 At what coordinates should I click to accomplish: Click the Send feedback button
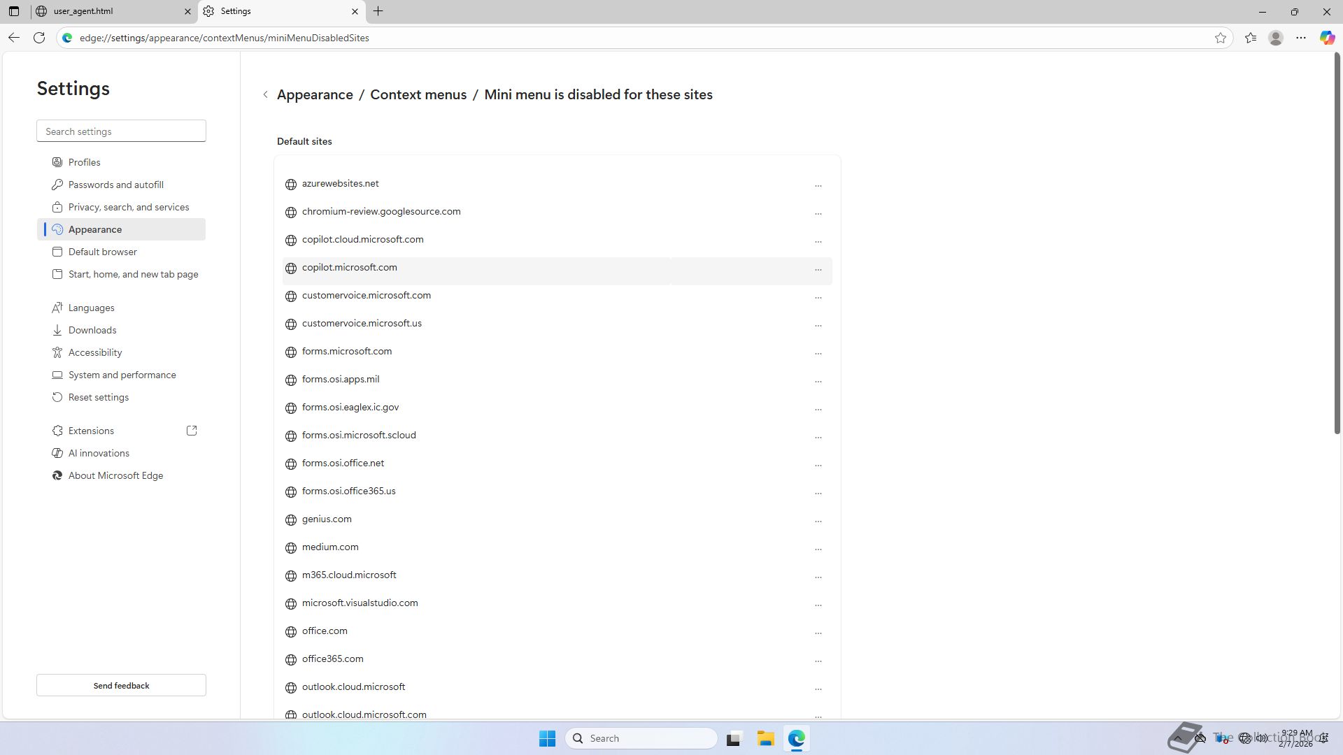[121, 685]
